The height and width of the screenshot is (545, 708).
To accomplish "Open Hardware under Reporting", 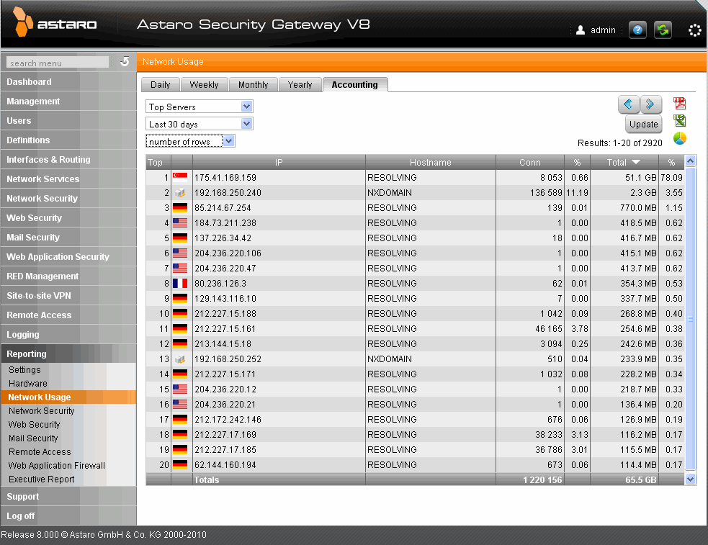I will [28, 384].
